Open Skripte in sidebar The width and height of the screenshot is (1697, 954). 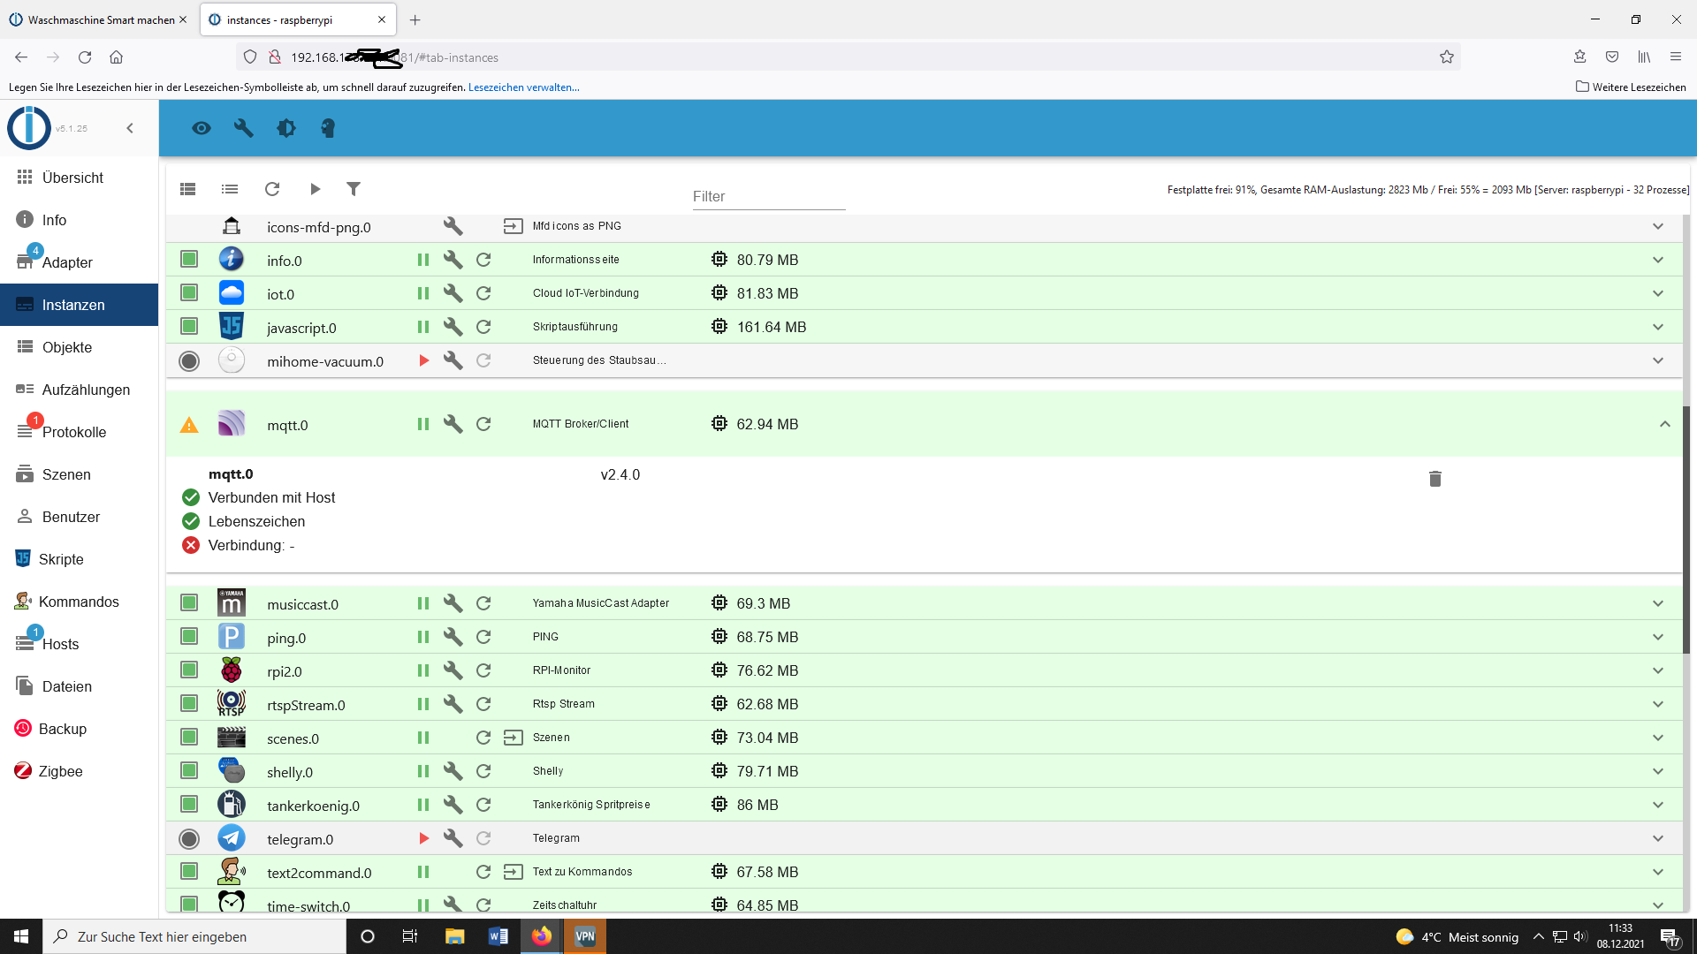pos(80,559)
